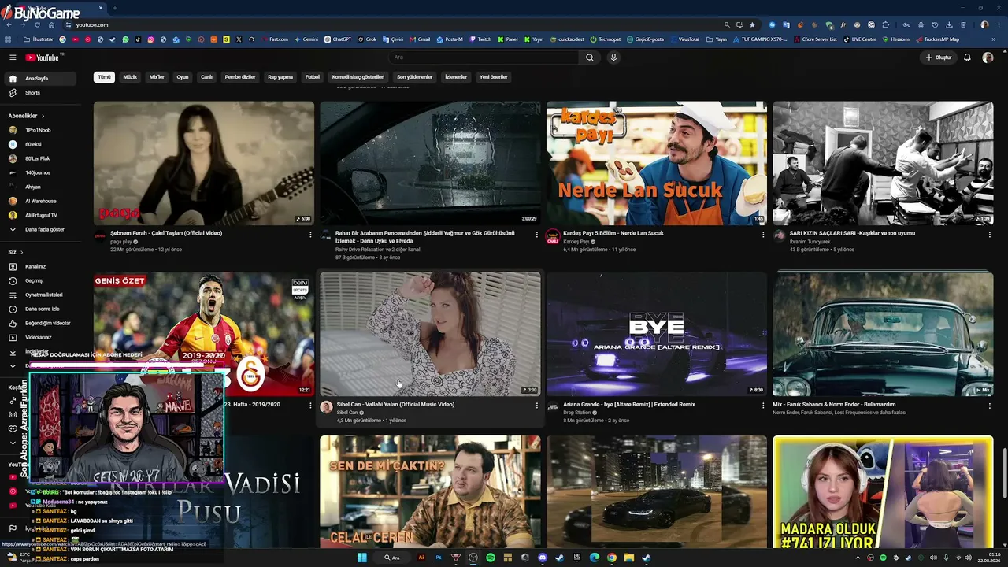This screenshot has height=567, width=1008.
Task: Open the 140journos subscription
Action: coord(42,172)
